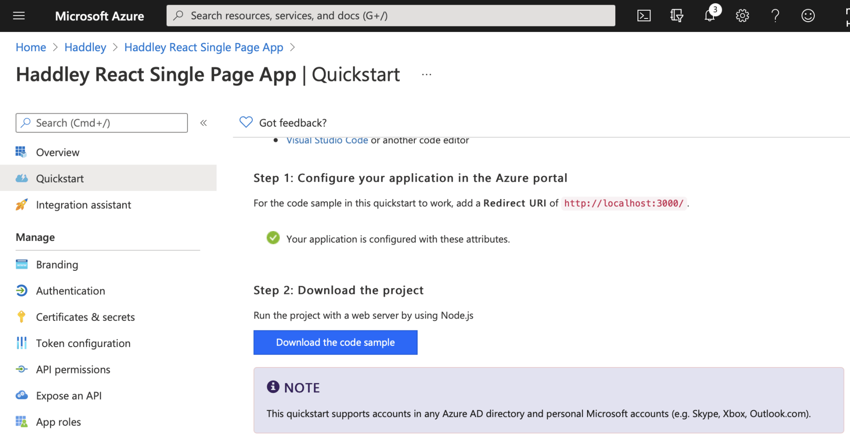Open the notifications bell
The width and height of the screenshot is (850, 440).
click(709, 16)
